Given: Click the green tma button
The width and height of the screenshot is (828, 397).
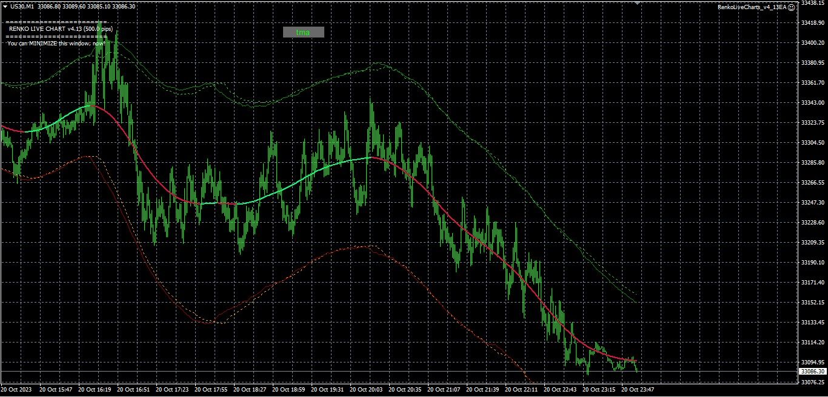Looking at the screenshot, I should [x=304, y=32].
